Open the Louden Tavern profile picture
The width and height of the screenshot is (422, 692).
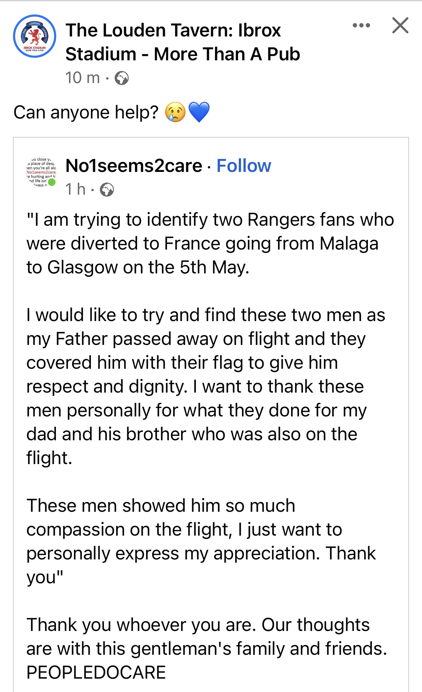point(35,36)
